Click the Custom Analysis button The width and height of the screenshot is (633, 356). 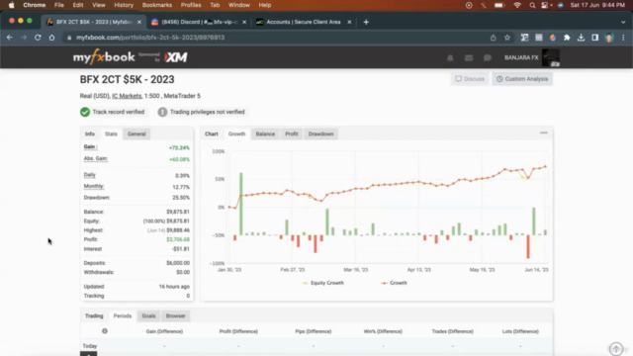click(522, 79)
